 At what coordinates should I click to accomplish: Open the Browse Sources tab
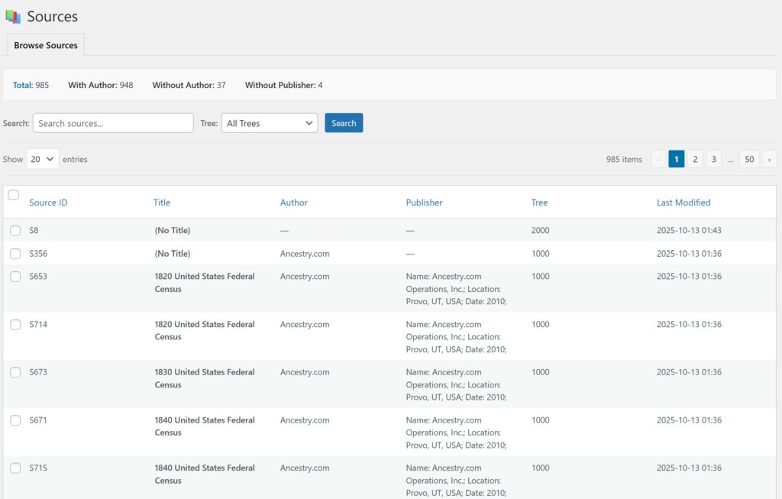point(46,45)
